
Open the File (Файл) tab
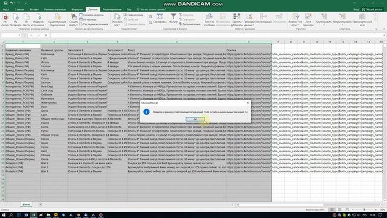click(x=6, y=10)
